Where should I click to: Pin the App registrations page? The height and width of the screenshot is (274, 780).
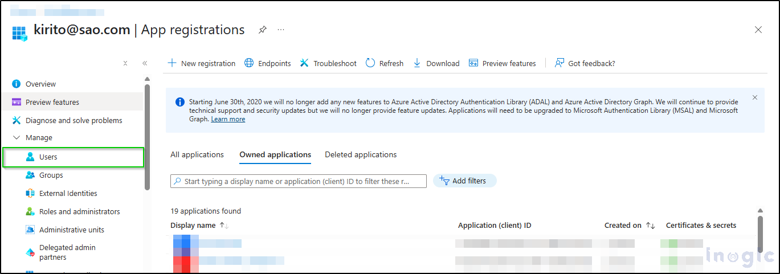coord(263,30)
